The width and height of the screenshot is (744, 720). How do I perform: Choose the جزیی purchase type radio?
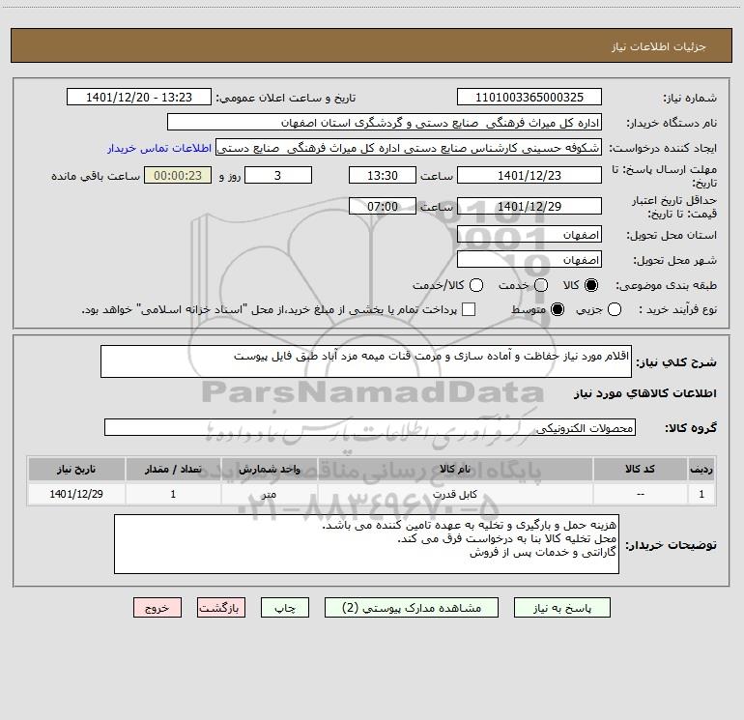tap(614, 309)
